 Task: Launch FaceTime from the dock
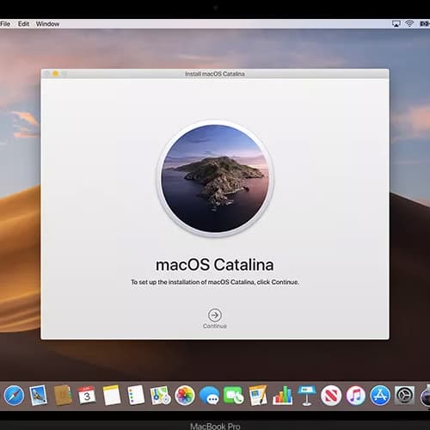click(234, 396)
